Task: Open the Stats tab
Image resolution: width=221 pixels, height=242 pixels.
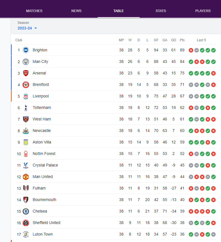Action: 161,11
